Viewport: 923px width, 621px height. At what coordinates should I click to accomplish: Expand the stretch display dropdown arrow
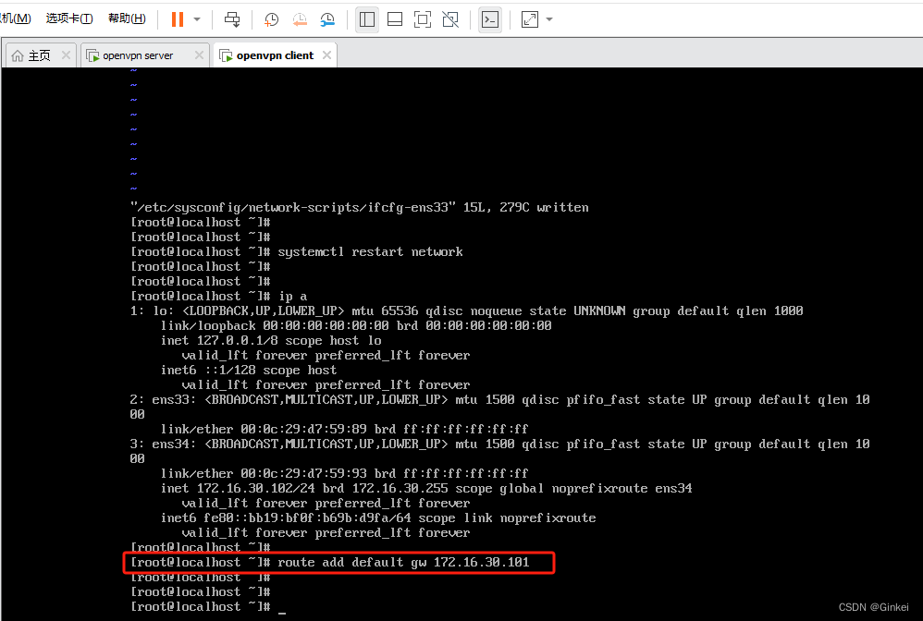click(x=549, y=19)
